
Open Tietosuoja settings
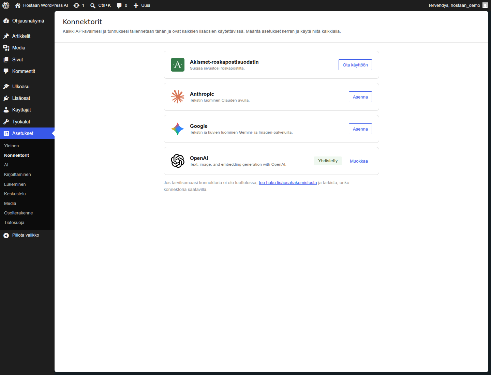click(14, 222)
